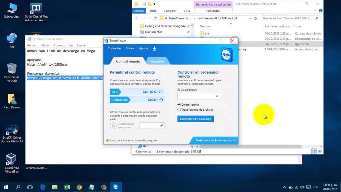Open Explorer recent locations dropdown arrow
The width and height of the screenshot is (341, 192).
(x=151, y=18)
